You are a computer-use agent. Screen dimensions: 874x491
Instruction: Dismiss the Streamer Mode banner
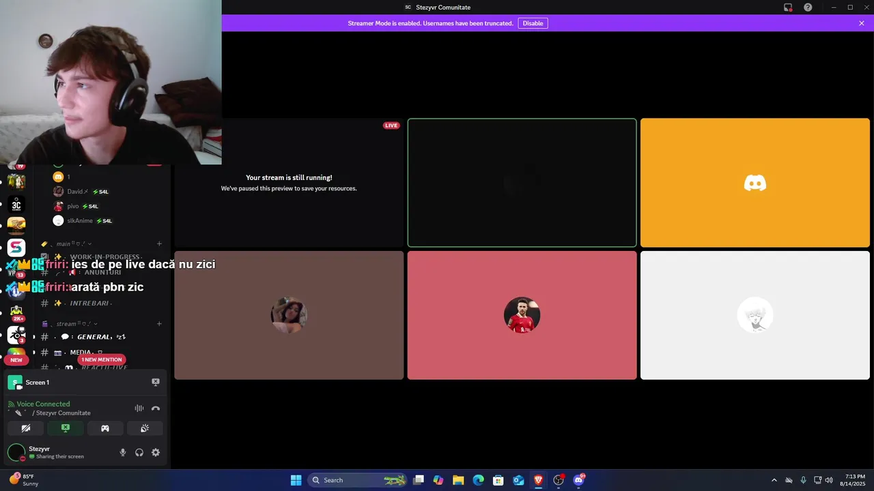pos(862,23)
